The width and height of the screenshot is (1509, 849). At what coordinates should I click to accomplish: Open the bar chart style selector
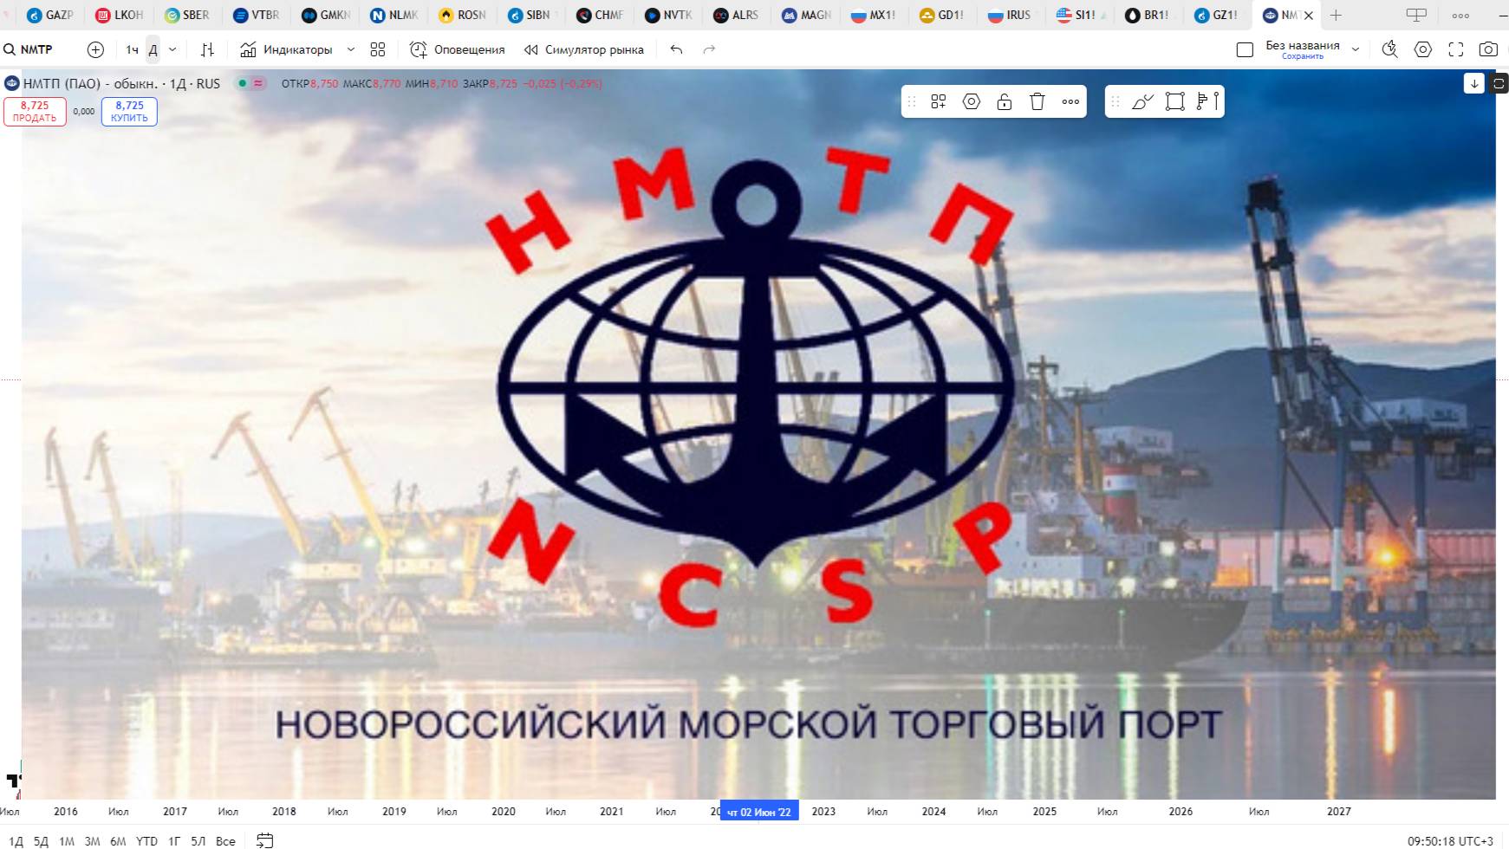click(x=207, y=49)
